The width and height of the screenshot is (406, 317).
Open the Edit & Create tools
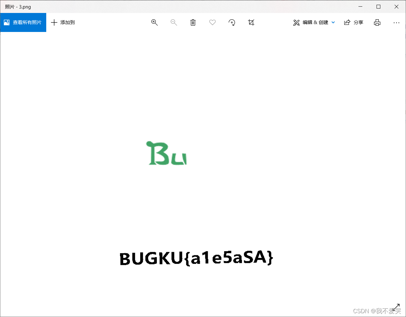[313, 22]
